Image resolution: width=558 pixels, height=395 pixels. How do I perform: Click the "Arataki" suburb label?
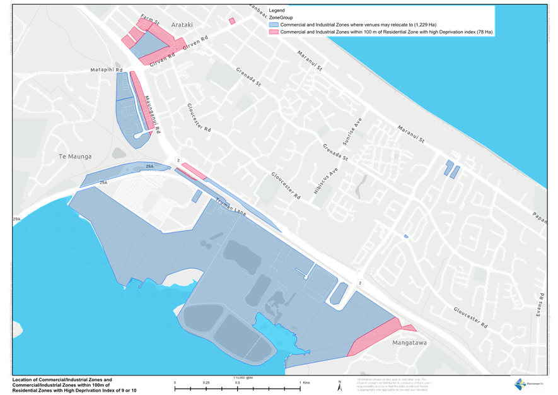click(182, 25)
